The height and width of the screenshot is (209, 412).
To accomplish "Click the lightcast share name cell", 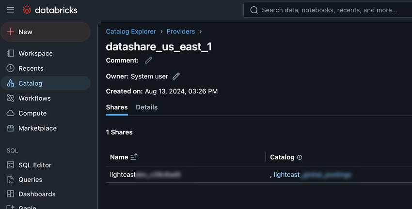I will 145,175.
